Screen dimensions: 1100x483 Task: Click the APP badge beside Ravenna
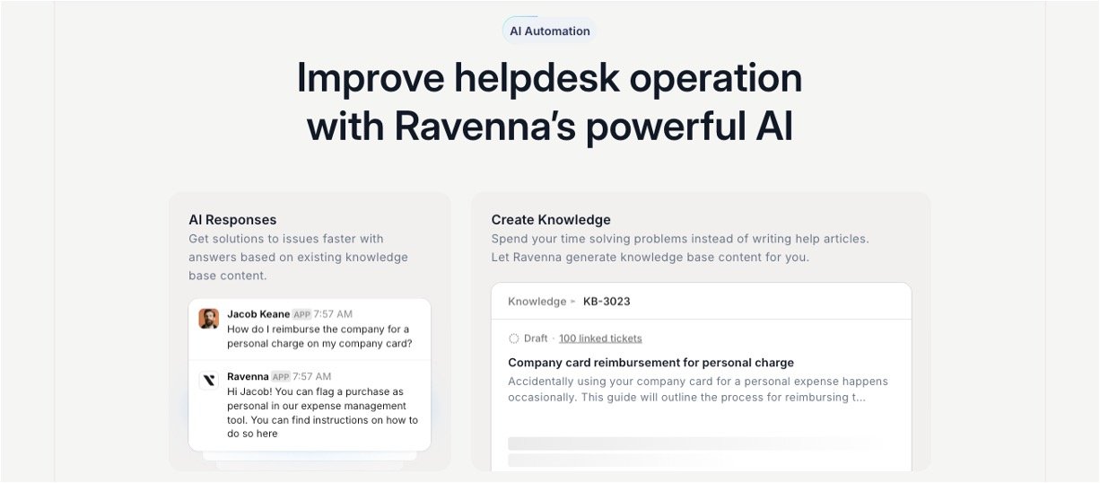click(281, 376)
